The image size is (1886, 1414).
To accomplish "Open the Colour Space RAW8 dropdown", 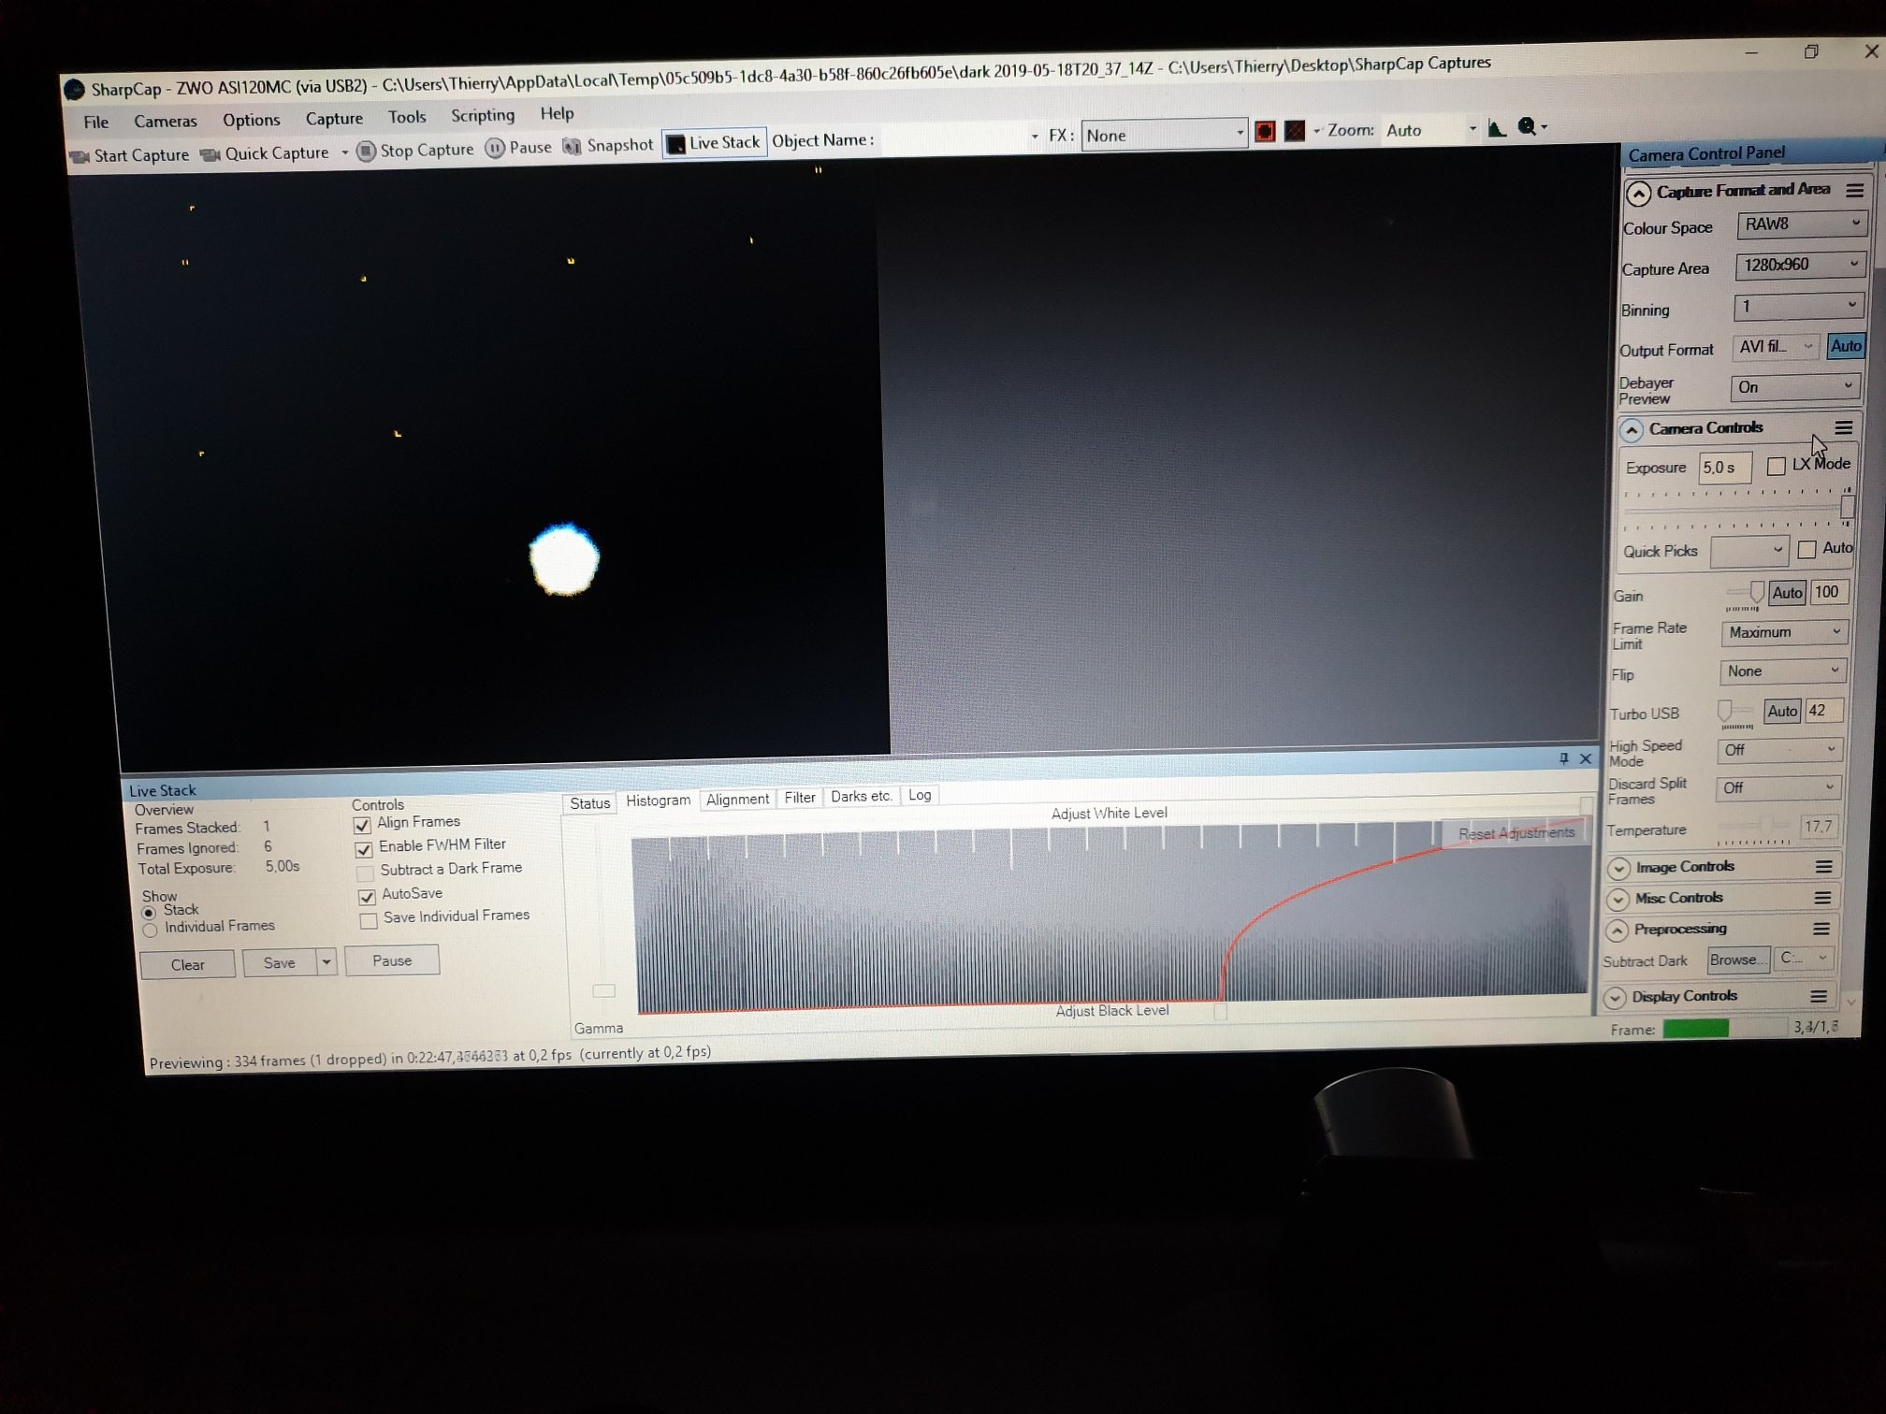I will pos(1802,224).
